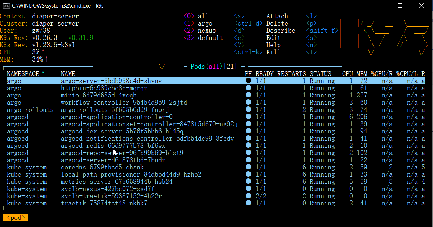Select the argocd-server-d6f878fbd-7bndr pod
The image size is (433, 227).
113,160
